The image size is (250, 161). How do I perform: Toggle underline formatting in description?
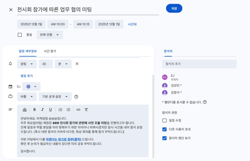[x=50, y=109]
